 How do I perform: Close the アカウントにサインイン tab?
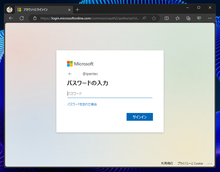(69, 10)
